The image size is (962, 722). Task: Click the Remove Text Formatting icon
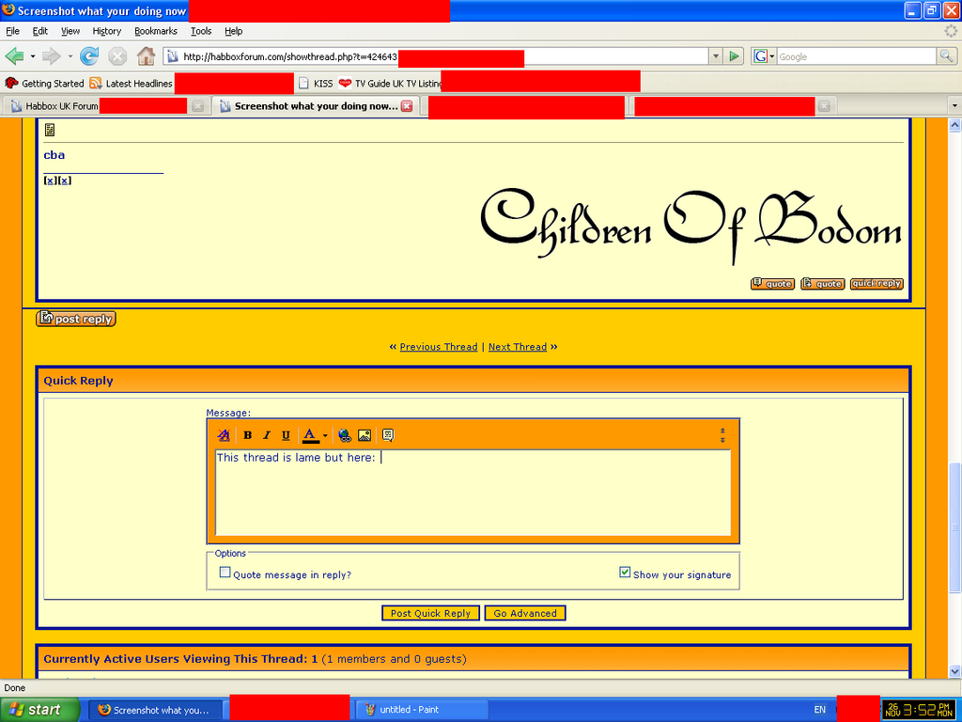coord(224,435)
